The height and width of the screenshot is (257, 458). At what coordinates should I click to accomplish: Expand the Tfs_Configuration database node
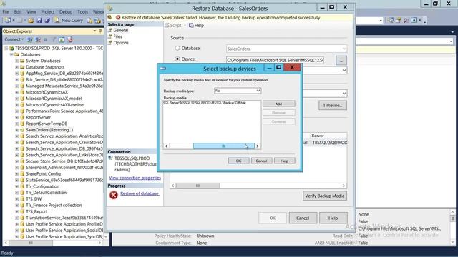(17, 186)
